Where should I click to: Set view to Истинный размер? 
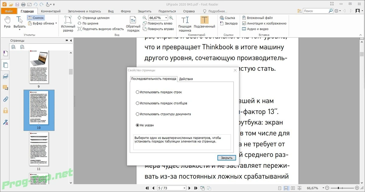point(68,24)
